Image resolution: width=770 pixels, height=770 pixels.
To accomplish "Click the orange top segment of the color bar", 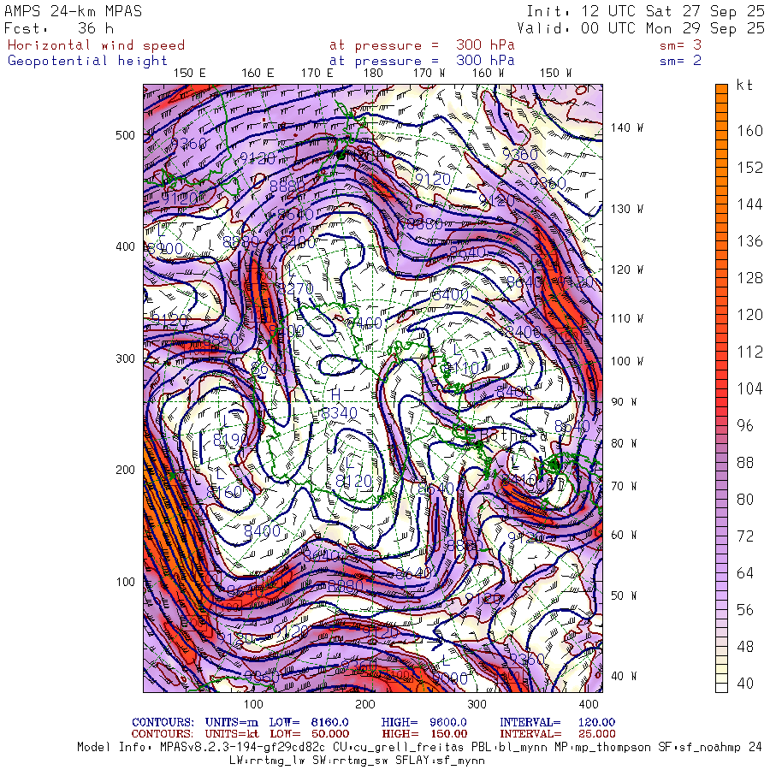I will (x=721, y=89).
